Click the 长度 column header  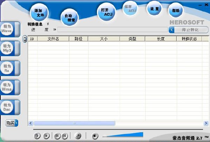click(161, 39)
